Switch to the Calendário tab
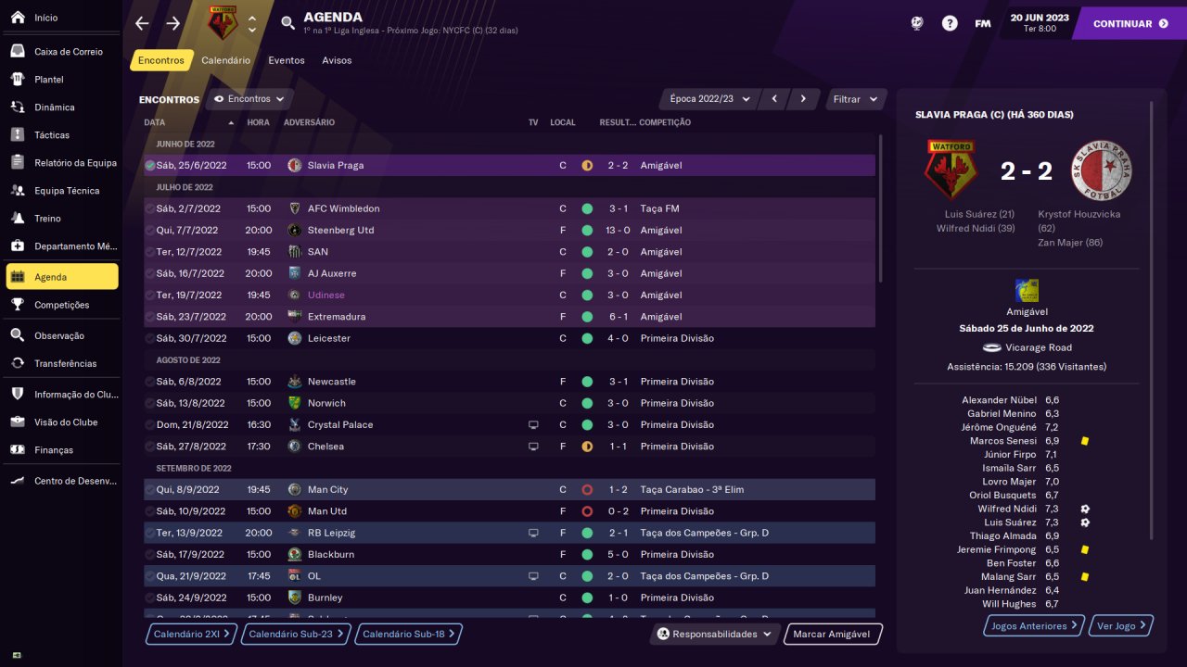 (x=225, y=60)
